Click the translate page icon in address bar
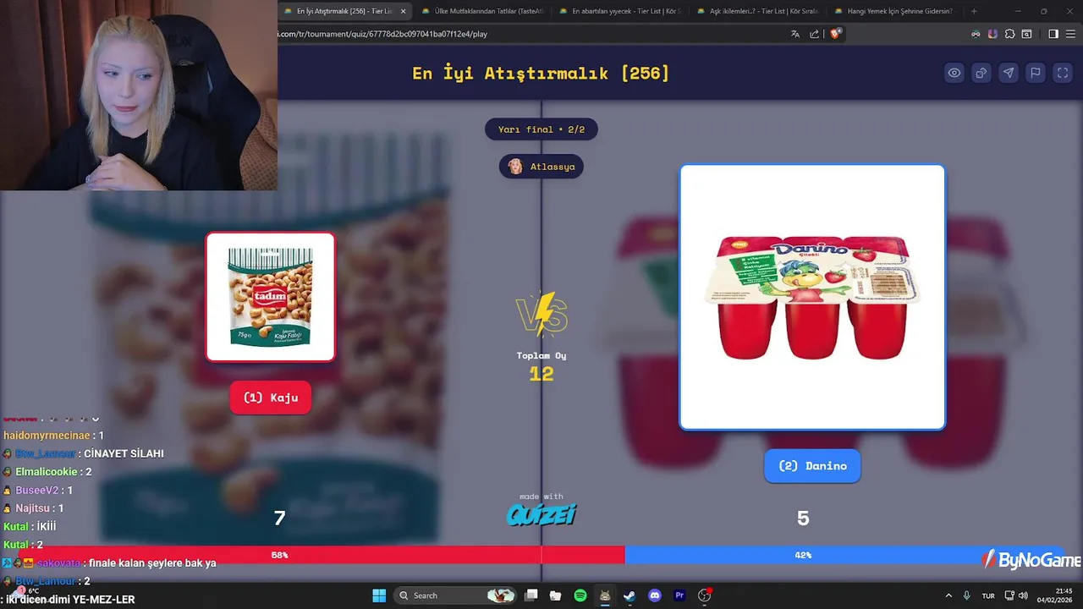 [x=795, y=34]
